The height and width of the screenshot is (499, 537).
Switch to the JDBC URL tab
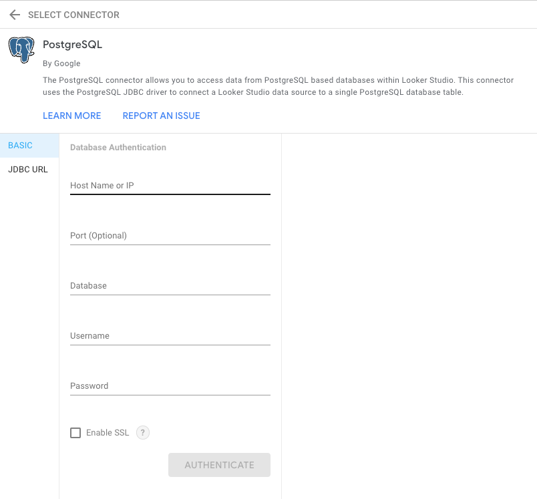click(x=28, y=170)
